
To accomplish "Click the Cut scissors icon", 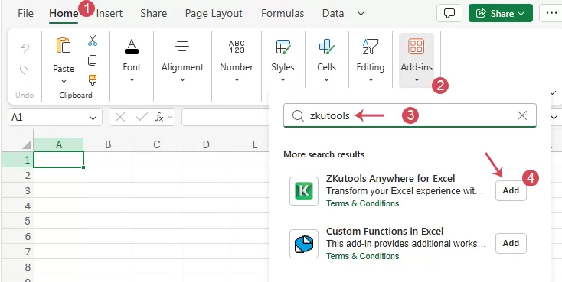I will (x=93, y=41).
